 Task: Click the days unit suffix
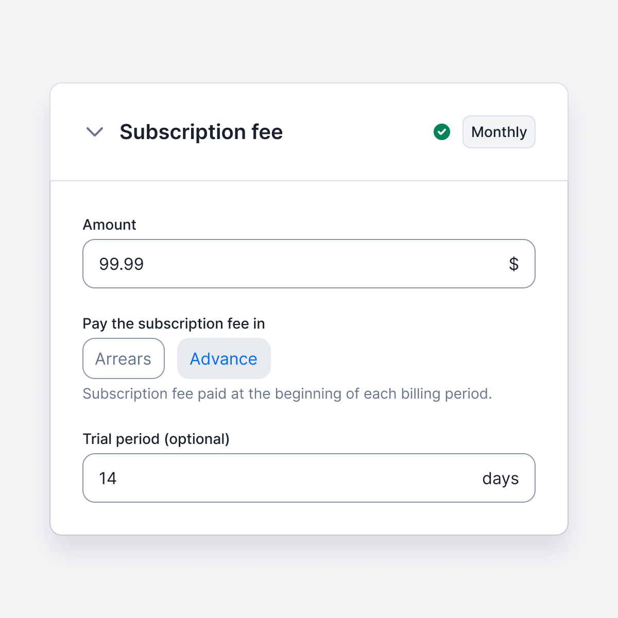click(501, 478)
